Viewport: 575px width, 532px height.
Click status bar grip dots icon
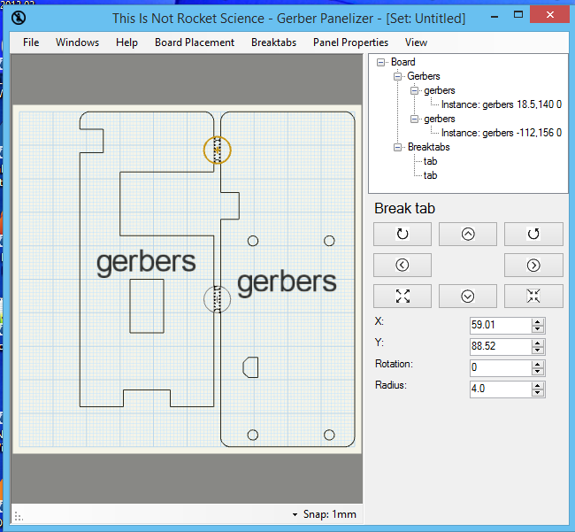point(19,517)
